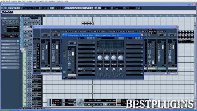Close the VST channel settings window
Screen dimensions: 197x111
(x=142, y=35)
